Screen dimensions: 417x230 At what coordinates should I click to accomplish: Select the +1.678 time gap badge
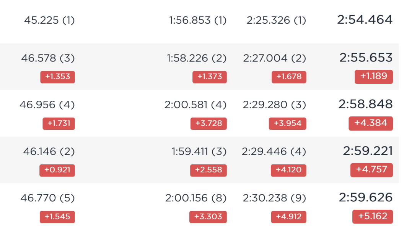[x=289, y=77]
